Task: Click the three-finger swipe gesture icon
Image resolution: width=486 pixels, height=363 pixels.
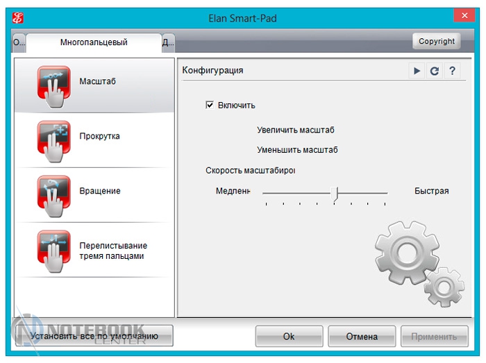Action: pos(53,251)
